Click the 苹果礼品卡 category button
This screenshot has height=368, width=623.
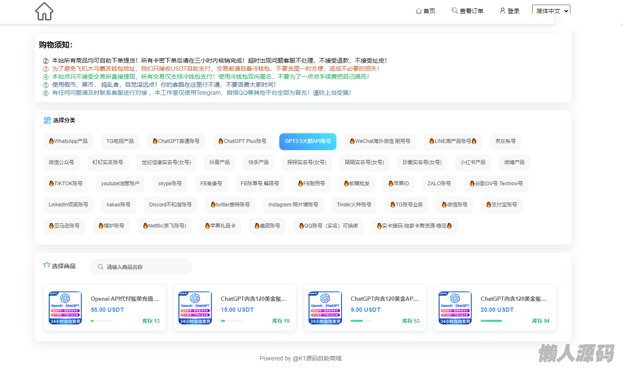pos(220,226)
